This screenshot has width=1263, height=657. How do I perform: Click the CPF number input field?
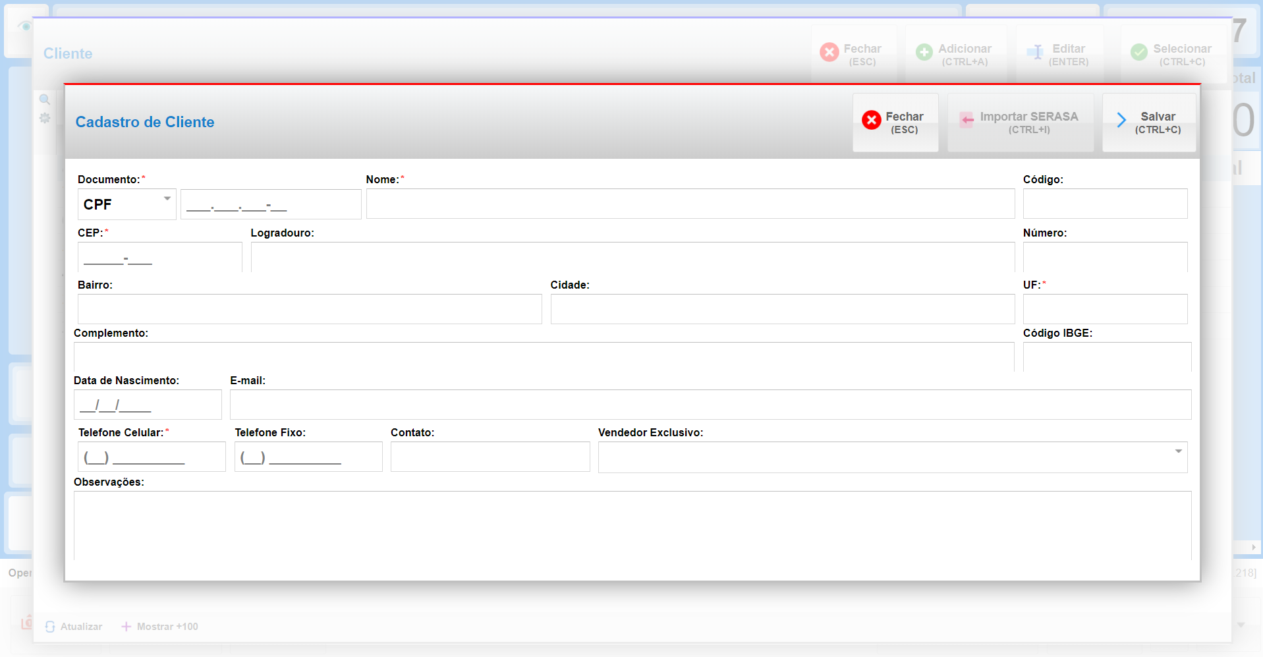click(x=271, y=204)
